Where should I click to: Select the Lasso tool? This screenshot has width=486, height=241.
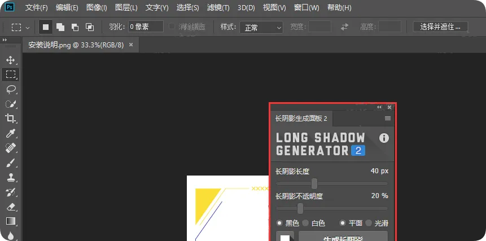click(x=11, y=90)
